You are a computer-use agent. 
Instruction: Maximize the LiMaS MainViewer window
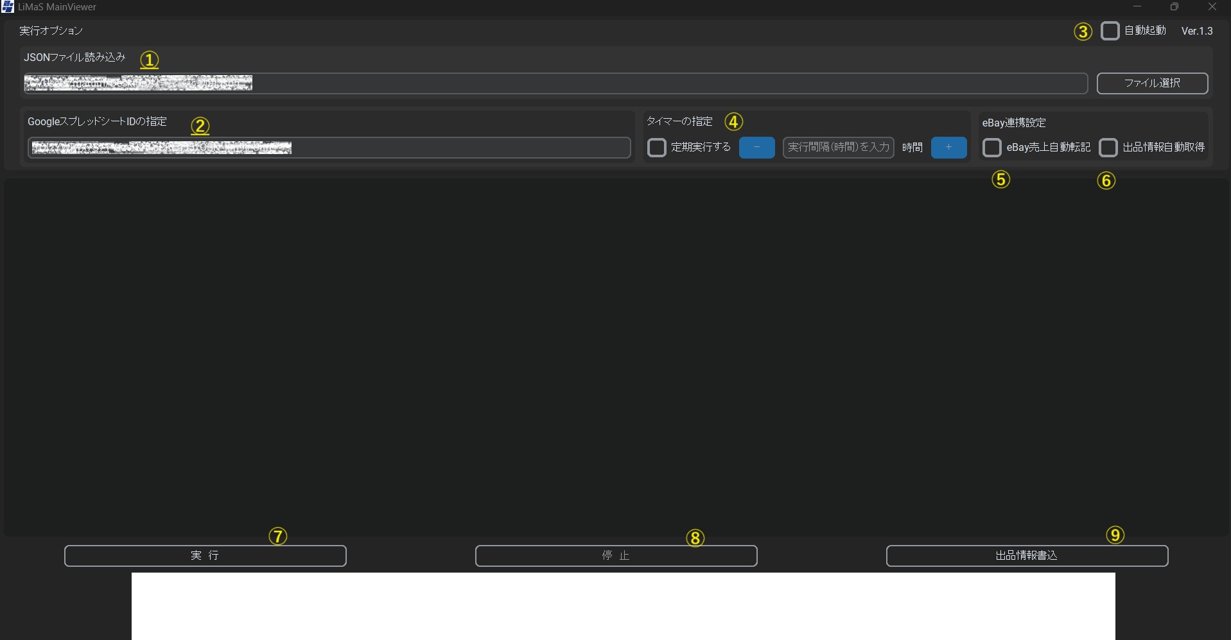pos(1174,7)
